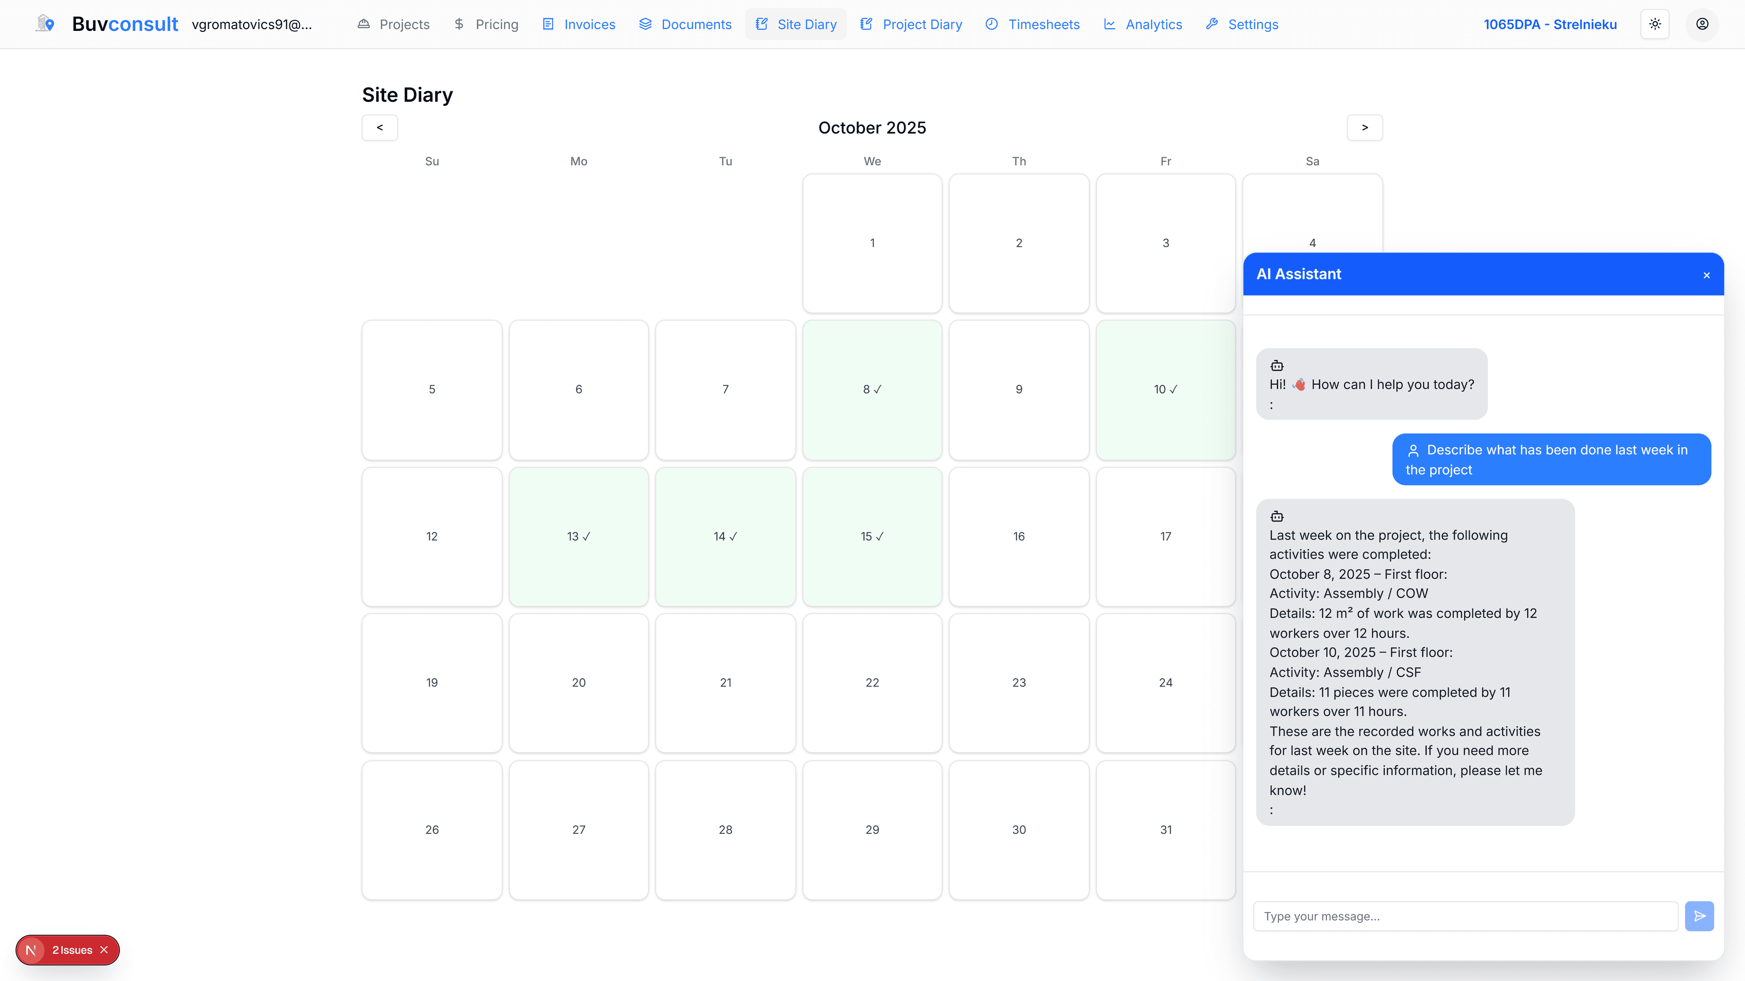
Task: Open Timesheets page
Action: point(1033,25)
